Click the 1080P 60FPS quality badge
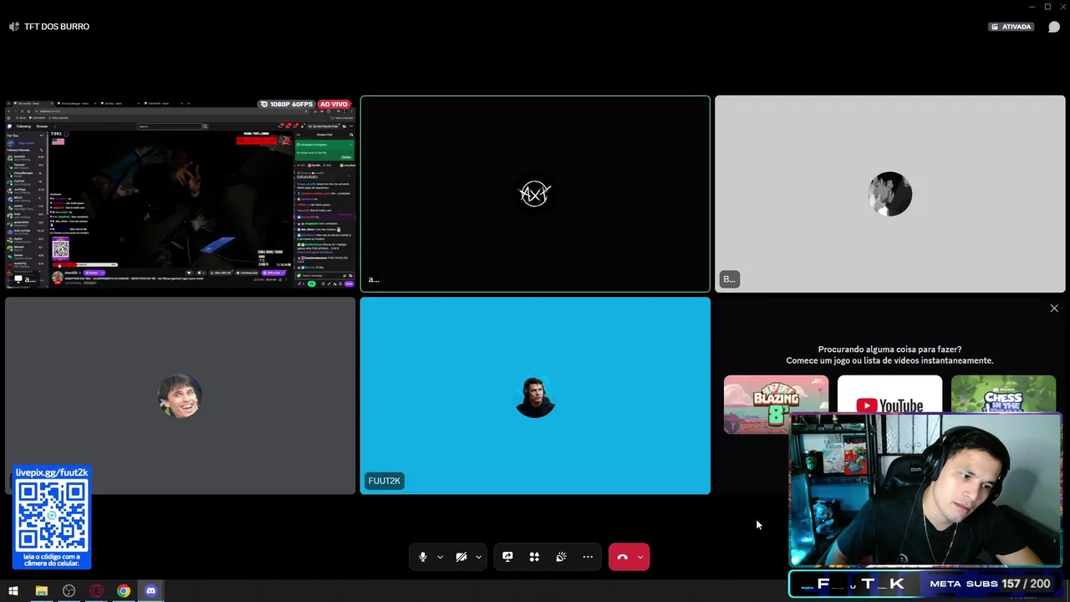The width and height of the screenshot is (1070, 602). [287, 105]
